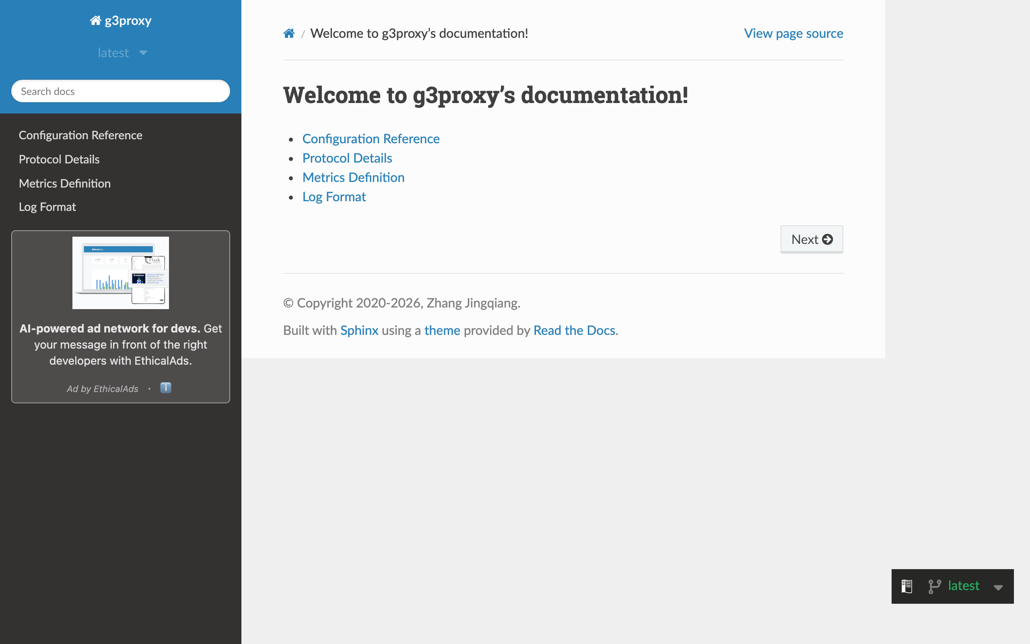Follow the Metrics Definition link in the content
This screenshot has width=1030, height=644.
(x=353, y=177)
